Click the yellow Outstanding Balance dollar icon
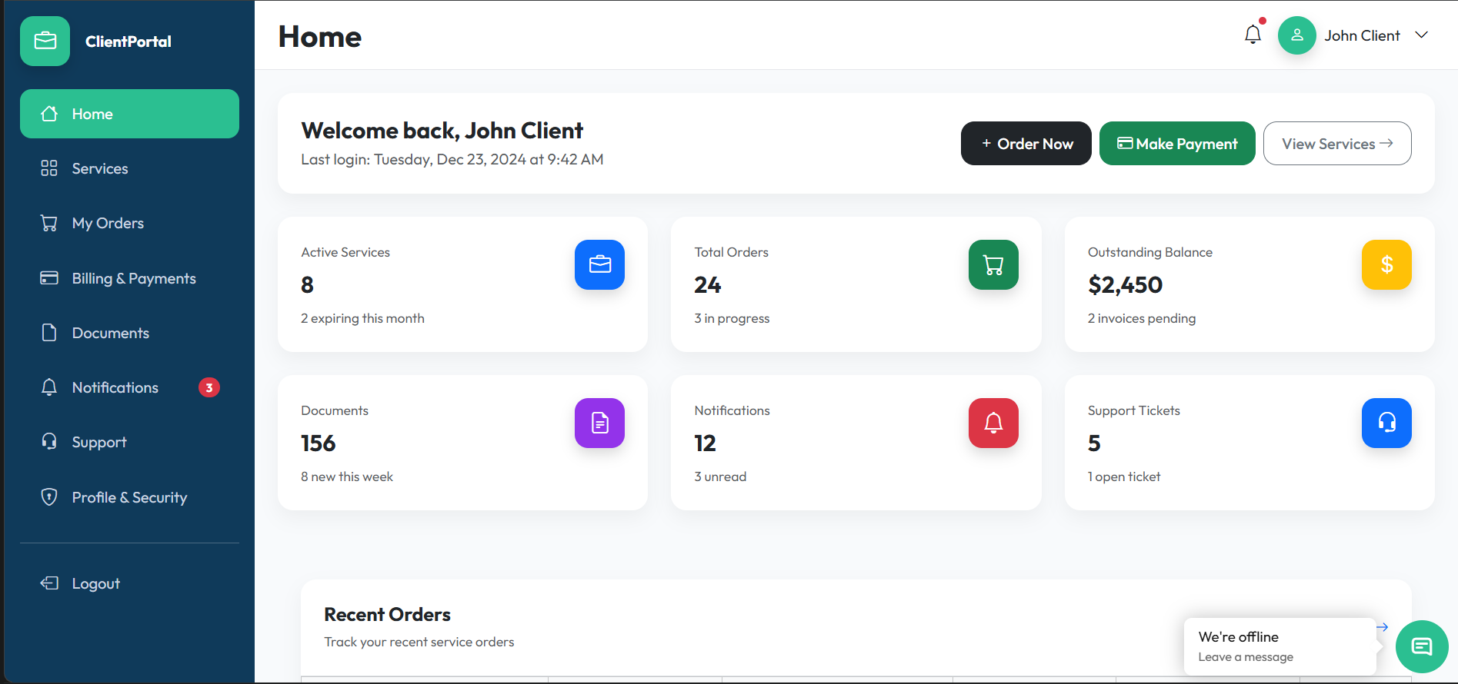The width and height of the screenshot is (1458, 684). coord(1386,264)
